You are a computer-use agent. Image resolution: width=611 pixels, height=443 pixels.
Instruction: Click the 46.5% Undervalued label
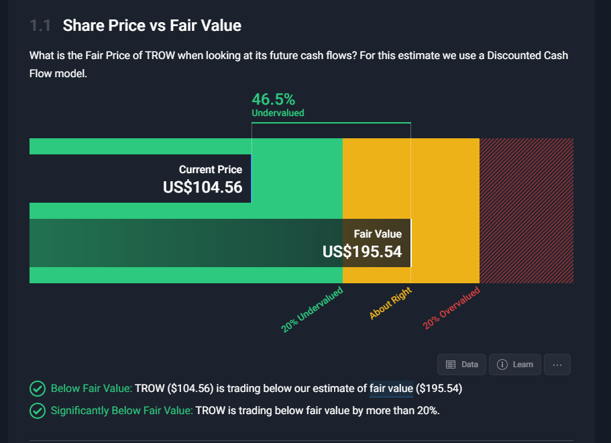point(277,105)
